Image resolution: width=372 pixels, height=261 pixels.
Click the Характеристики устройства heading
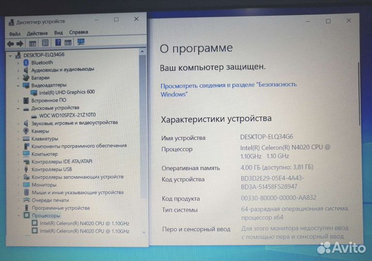click(x=216, y=119)
